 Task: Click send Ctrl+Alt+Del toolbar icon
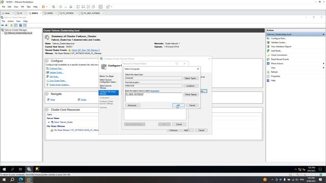53,7
